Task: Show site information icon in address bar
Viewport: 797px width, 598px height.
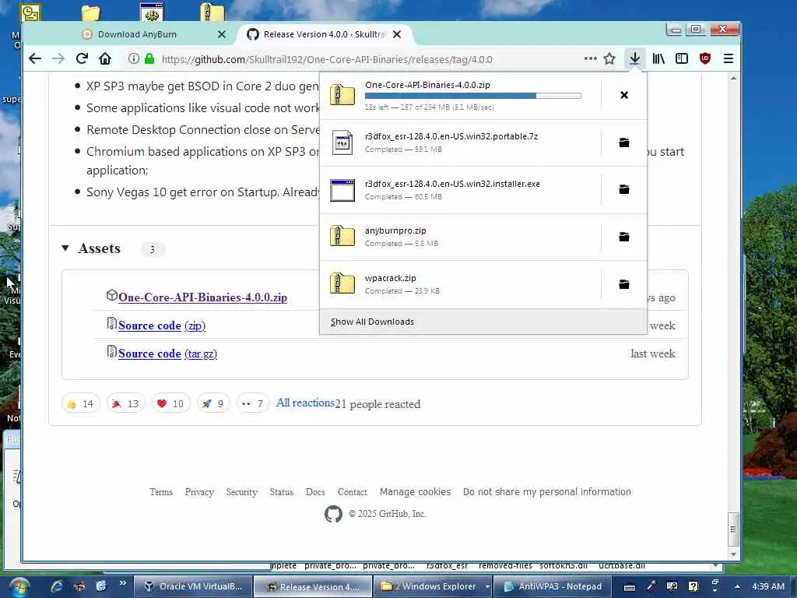Action: (134, 59)
